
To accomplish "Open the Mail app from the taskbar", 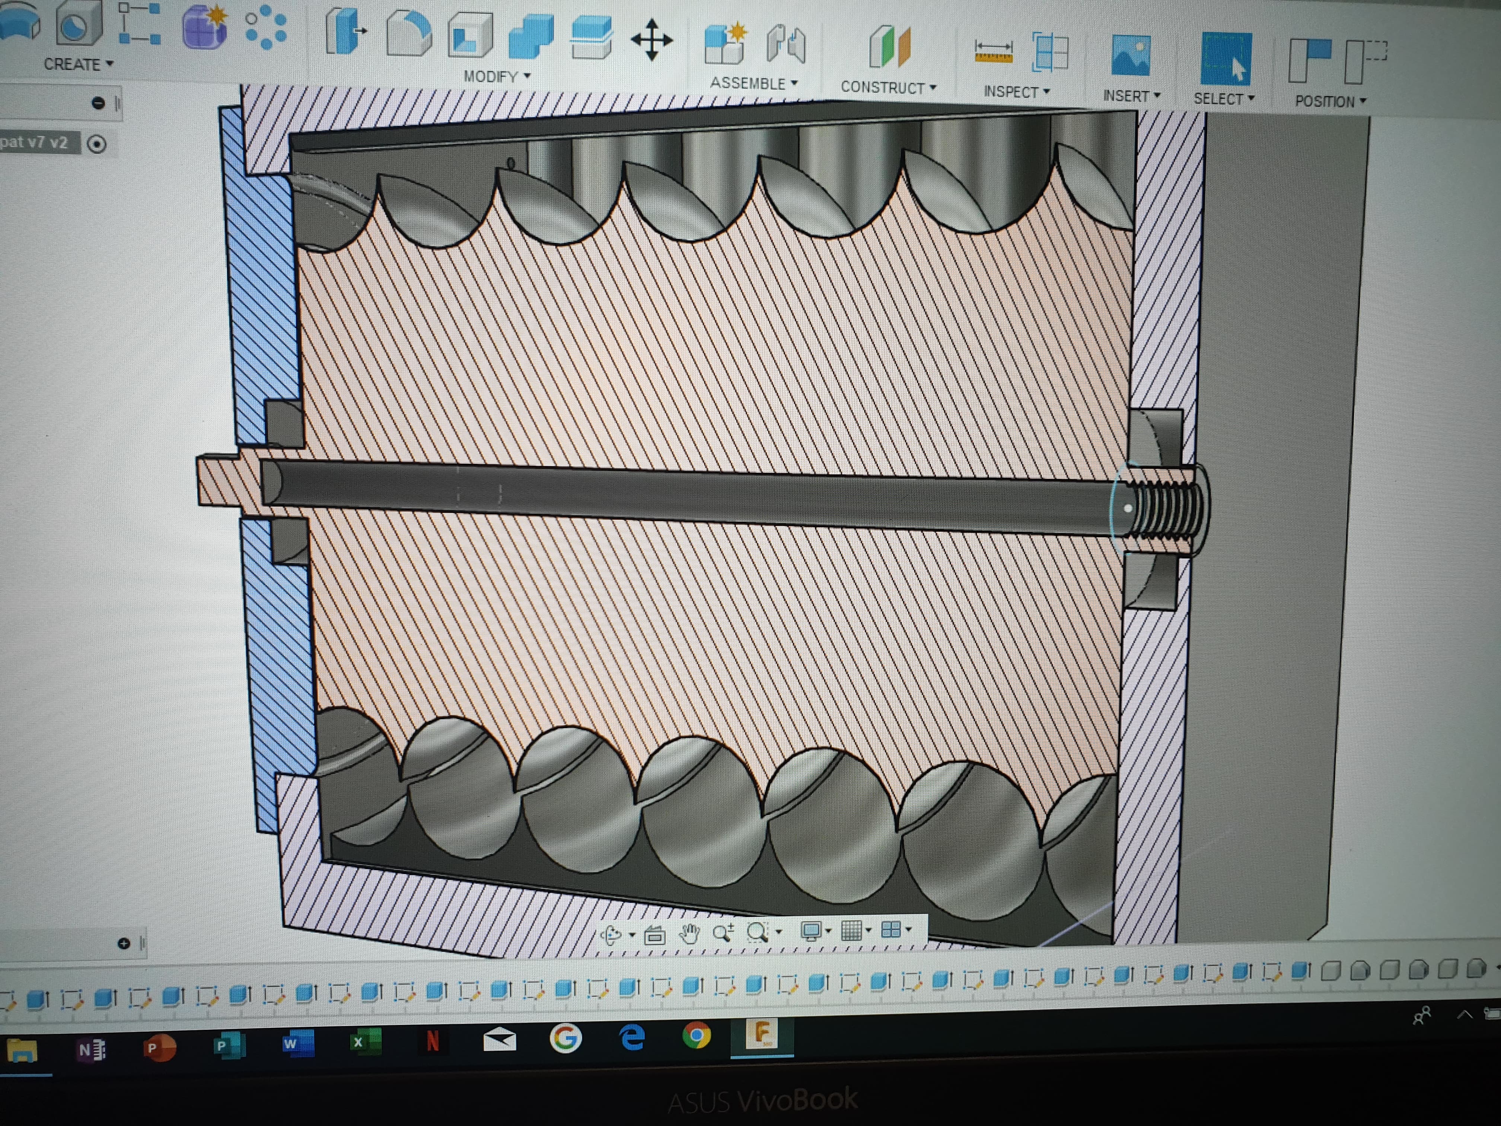I will point(500,1039).
